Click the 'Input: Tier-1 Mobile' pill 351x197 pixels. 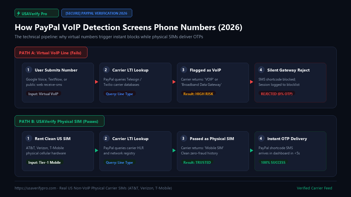tap(44, 162)
